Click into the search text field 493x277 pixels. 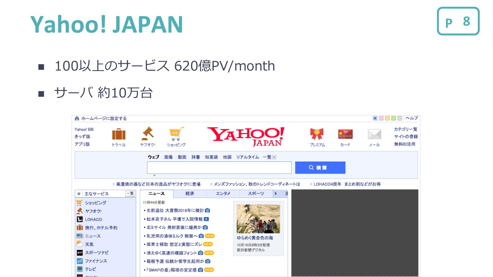tap(219, 167)
